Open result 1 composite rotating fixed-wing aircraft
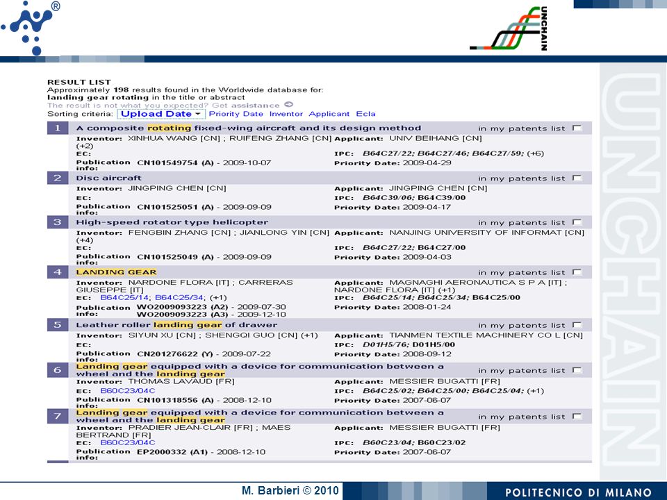 (x=249, y=128)
